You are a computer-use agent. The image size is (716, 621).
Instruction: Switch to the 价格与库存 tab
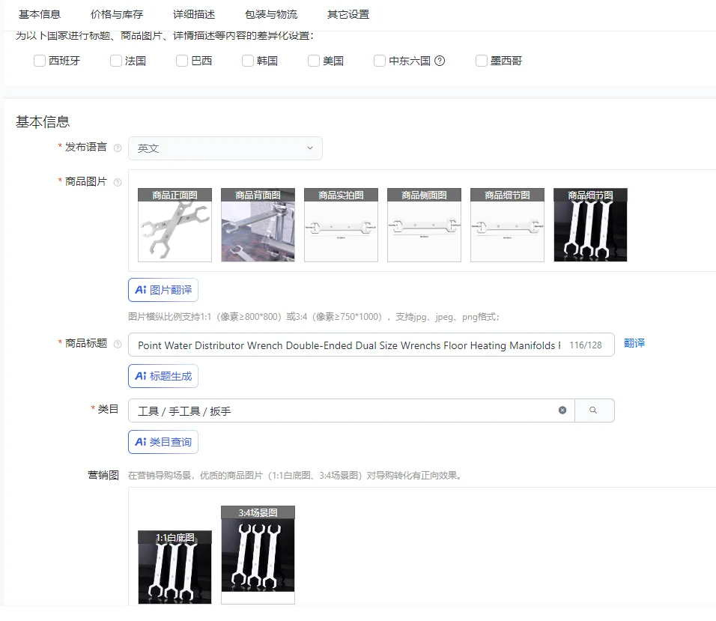[x=116, y=13]
